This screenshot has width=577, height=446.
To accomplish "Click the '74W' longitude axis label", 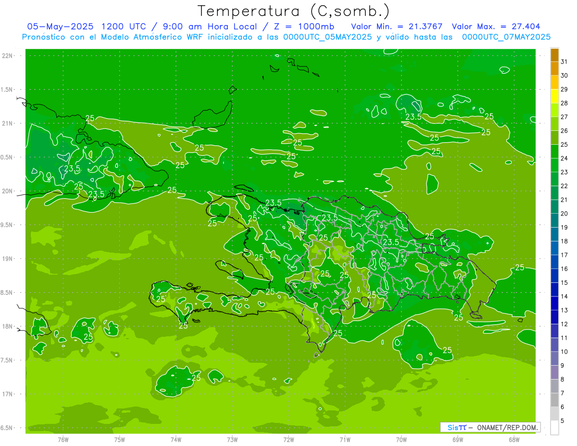I will coord(176,440).
